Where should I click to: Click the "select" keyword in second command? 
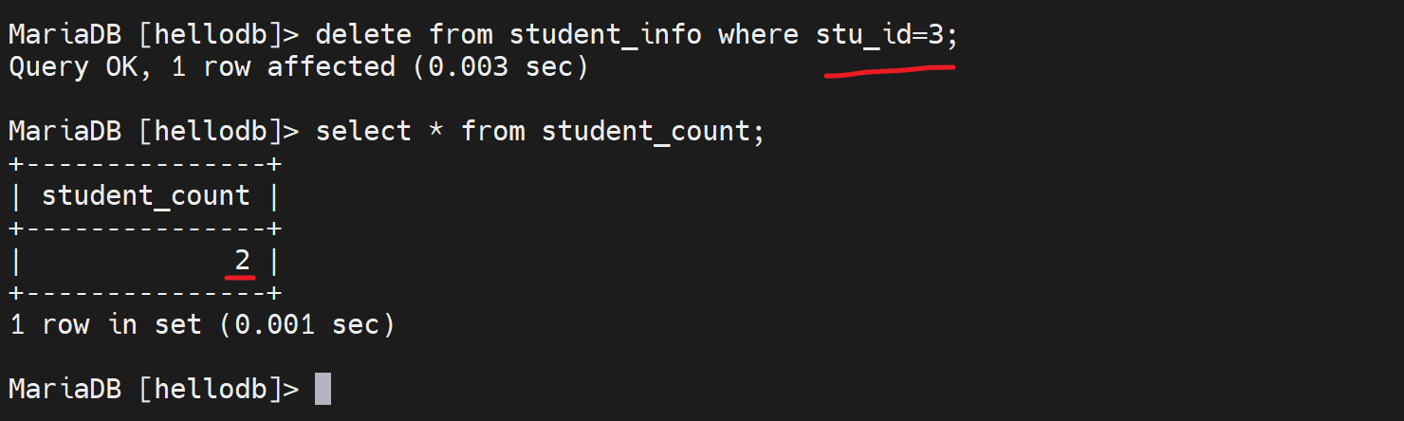point(363,132)
